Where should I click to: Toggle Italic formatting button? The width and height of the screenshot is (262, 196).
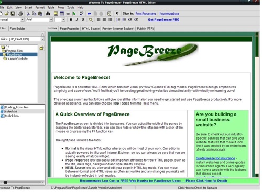[77, 20]
